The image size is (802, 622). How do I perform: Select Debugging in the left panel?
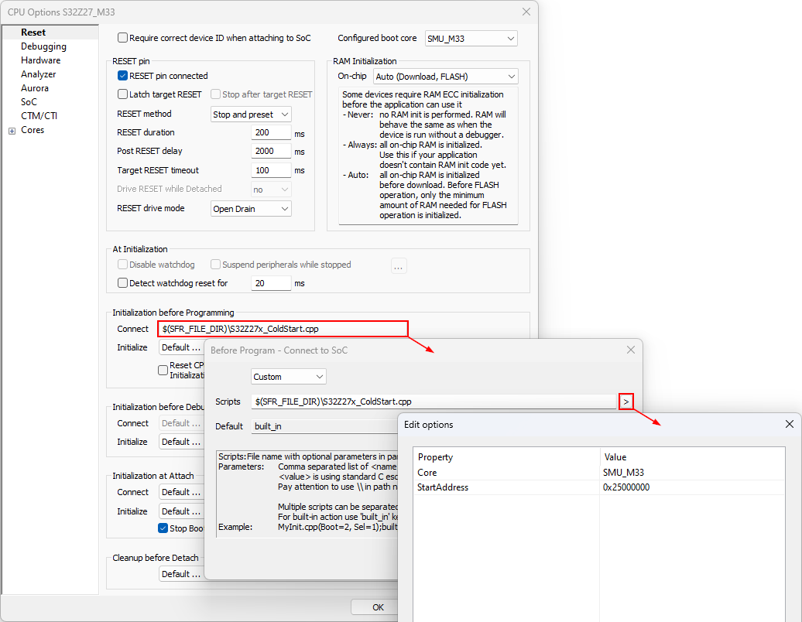point(43,46)
